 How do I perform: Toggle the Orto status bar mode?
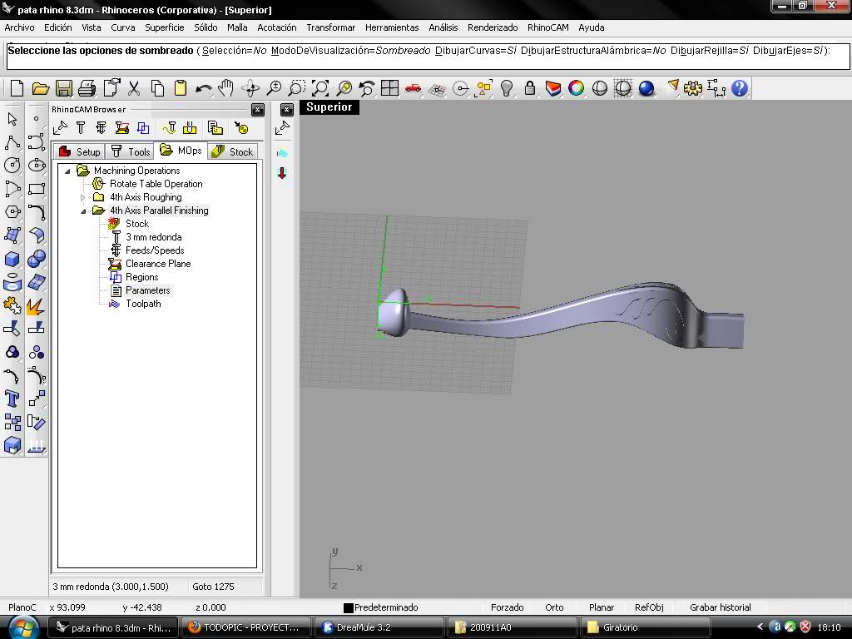554,607
